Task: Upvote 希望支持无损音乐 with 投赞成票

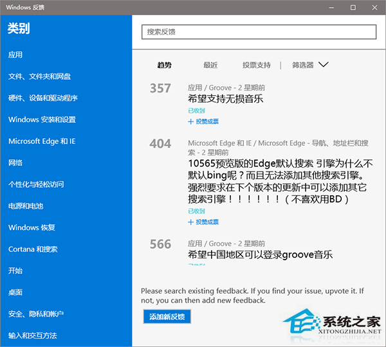Action: tap(203, 121)
